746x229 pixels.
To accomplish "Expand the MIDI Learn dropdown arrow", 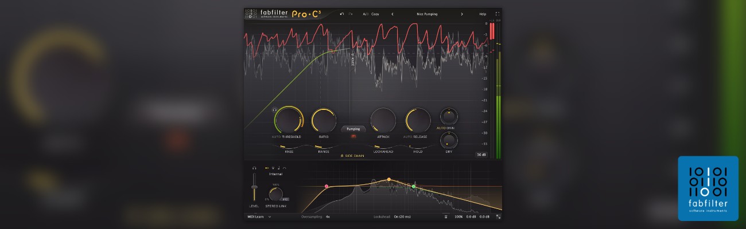I will pyautogui.click(x=270, y=217).
